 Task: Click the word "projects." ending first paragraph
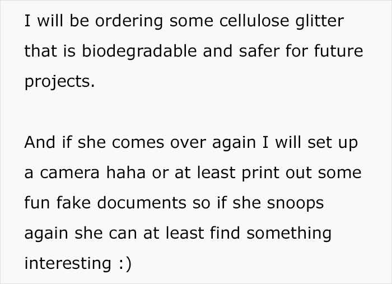[x=59, y=82]
